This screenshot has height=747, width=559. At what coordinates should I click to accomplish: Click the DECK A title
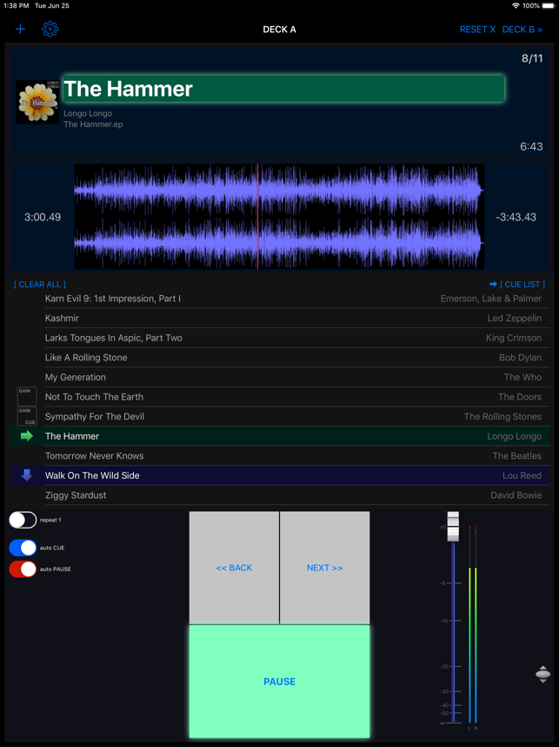[x=279, y=30]
